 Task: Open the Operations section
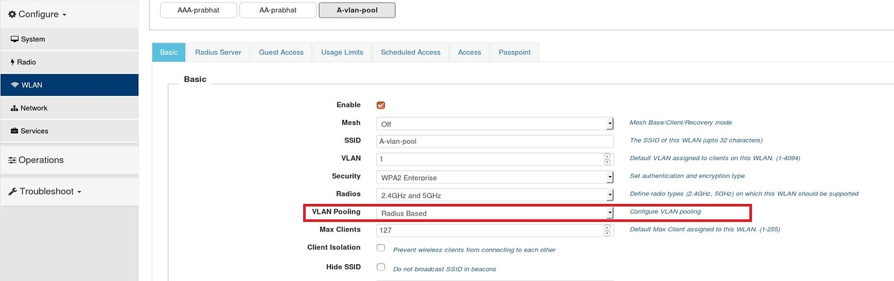click(x=69, y=160)
